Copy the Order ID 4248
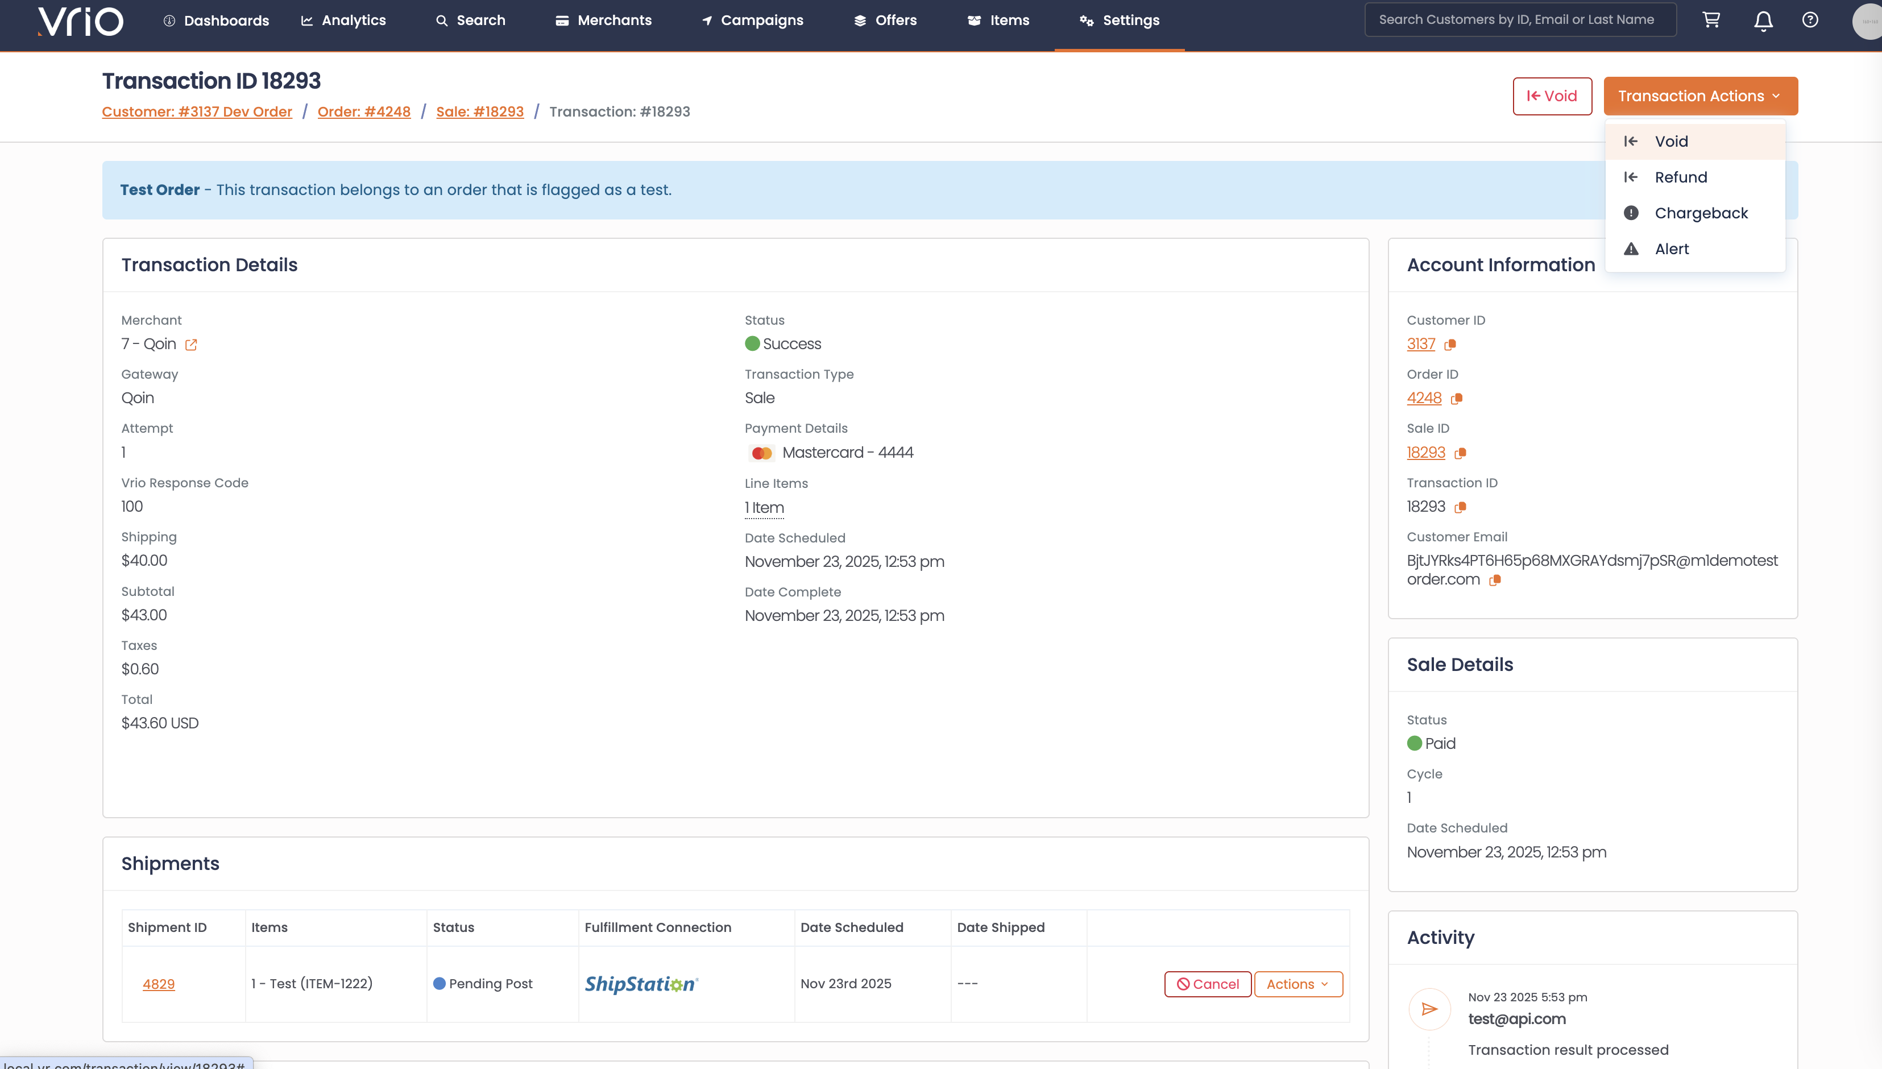Image resolution: width=1882 pixels, height=1069 pixels. click(1457, 399)
